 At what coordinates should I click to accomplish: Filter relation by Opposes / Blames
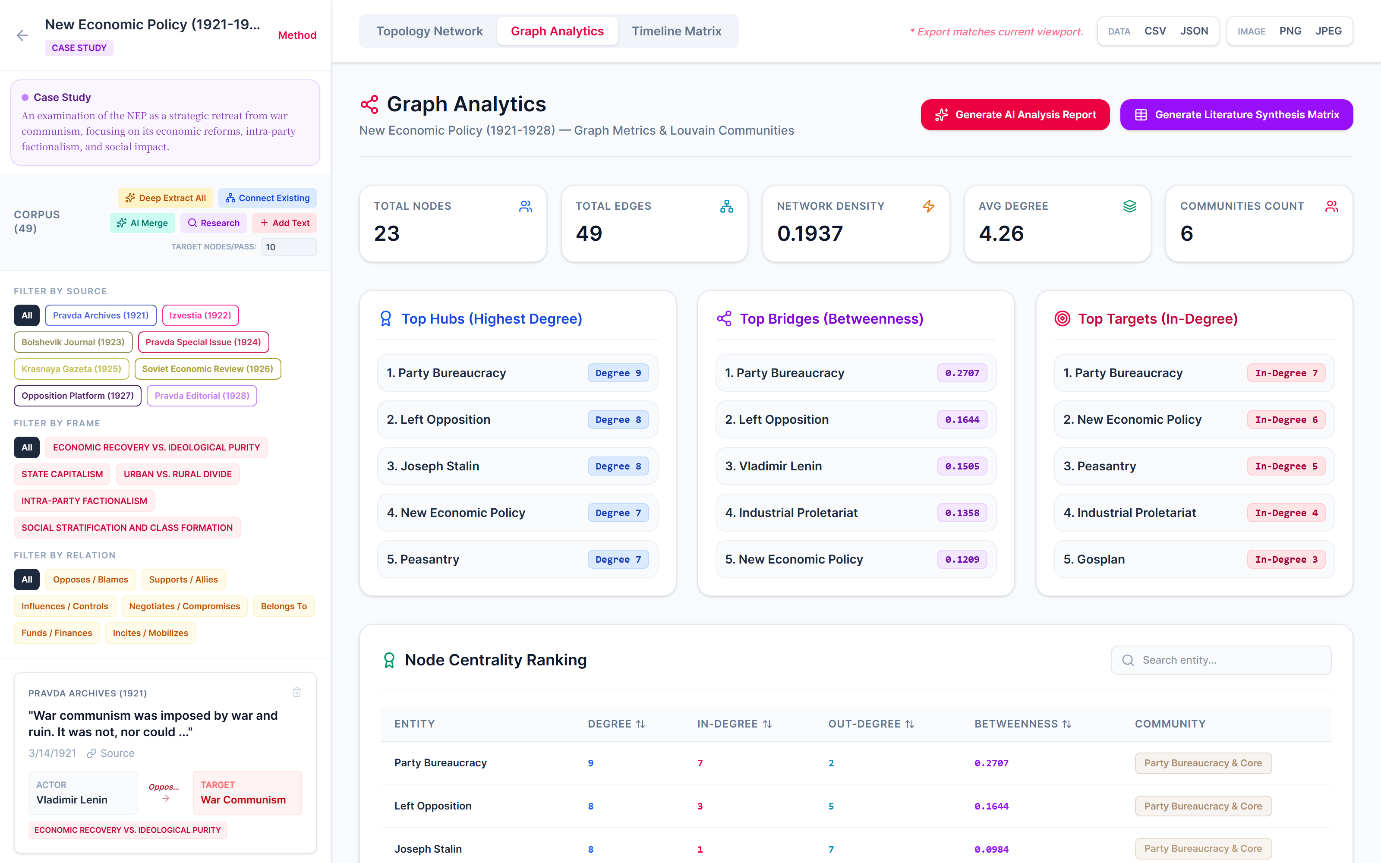pos(90,580)
